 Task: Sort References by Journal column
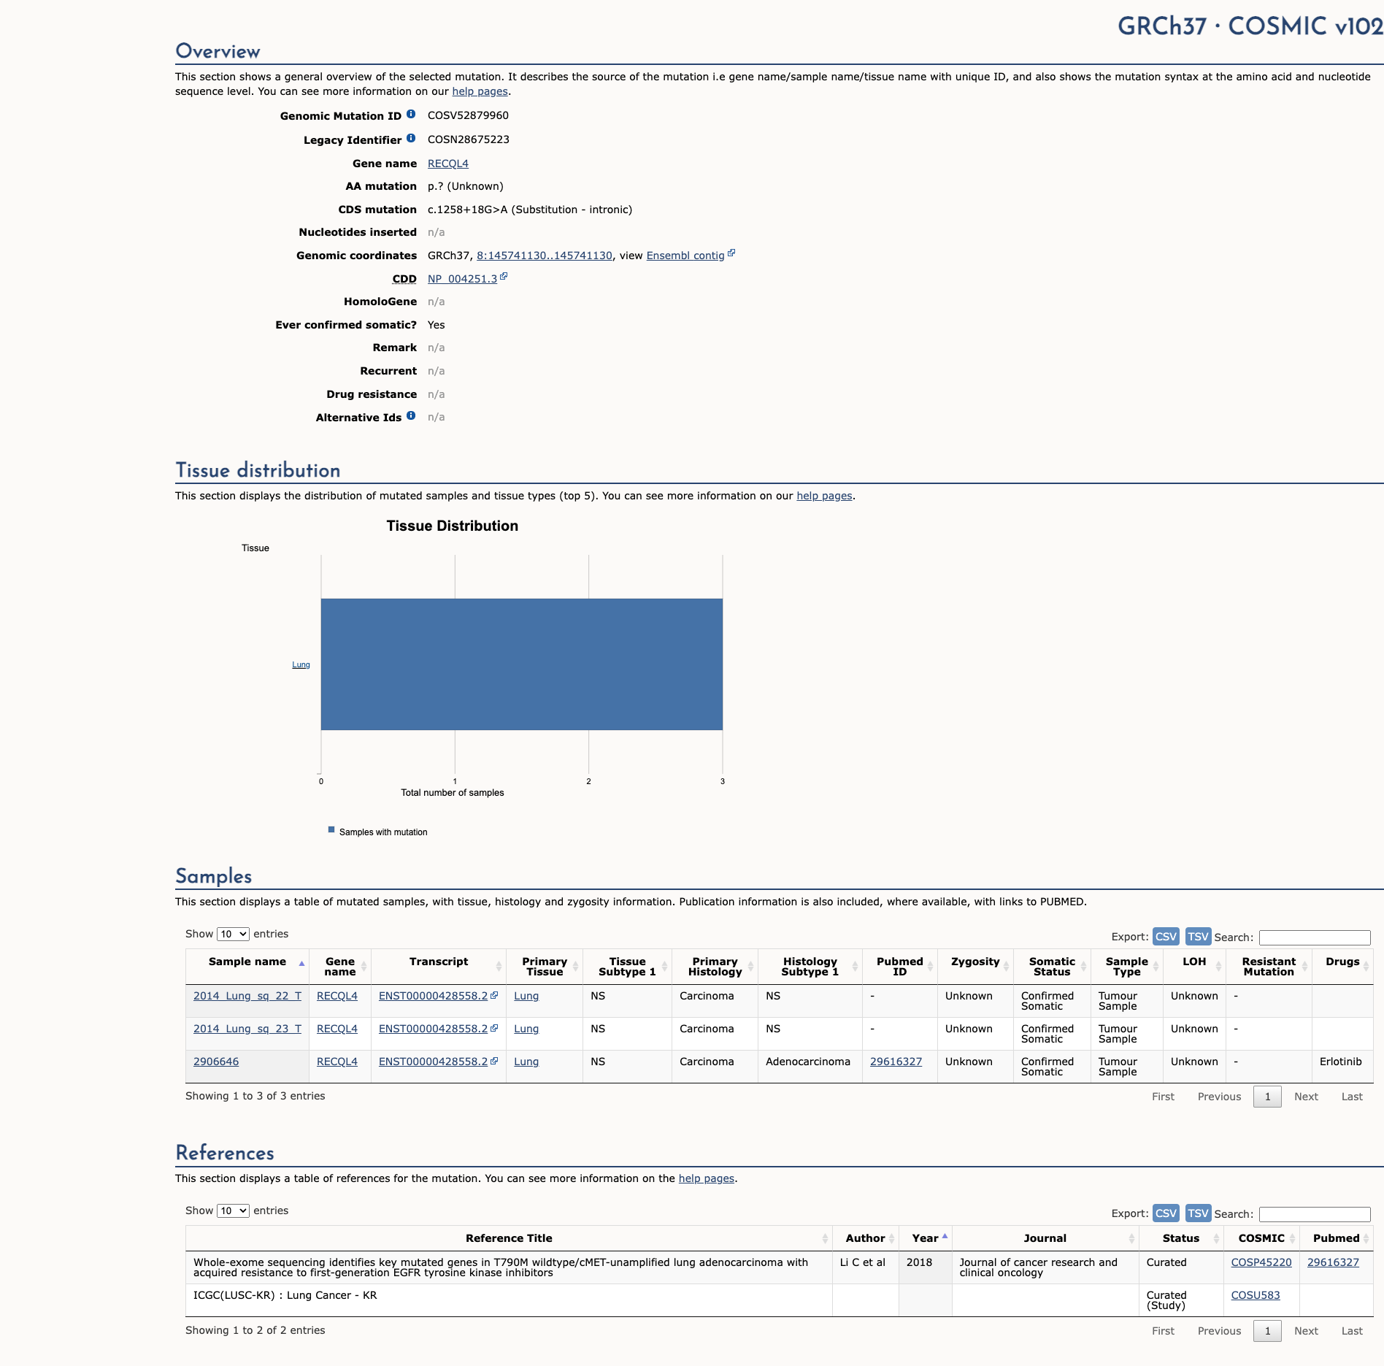click(x=1045, y=1238)
